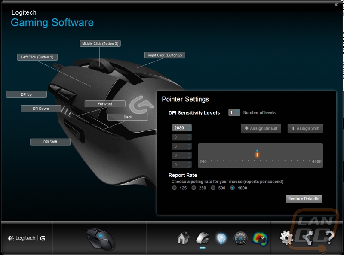Click the DPI Down button label
Image resolution: width=344 pixels, height=255 pixels.
pyautogui.click(x=41, y=109)
